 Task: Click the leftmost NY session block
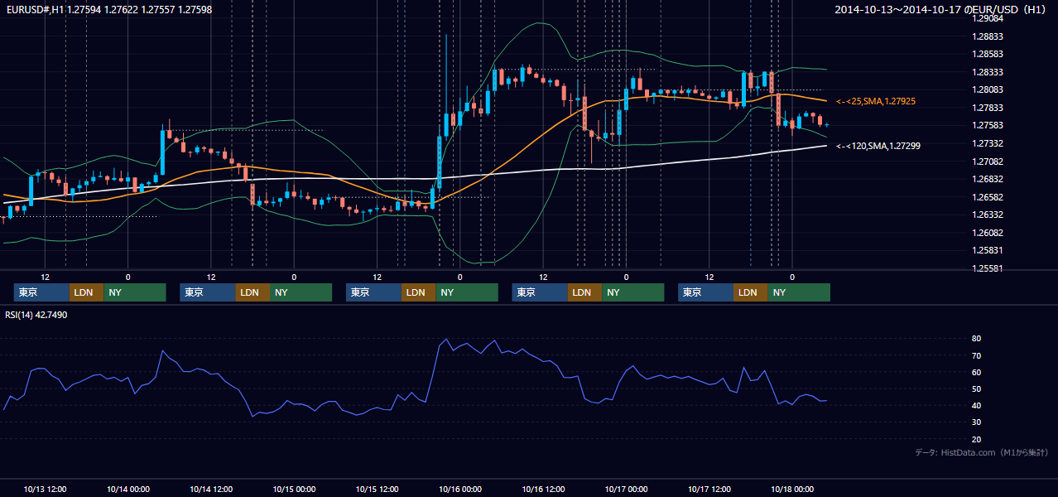[x=135, y=292]
